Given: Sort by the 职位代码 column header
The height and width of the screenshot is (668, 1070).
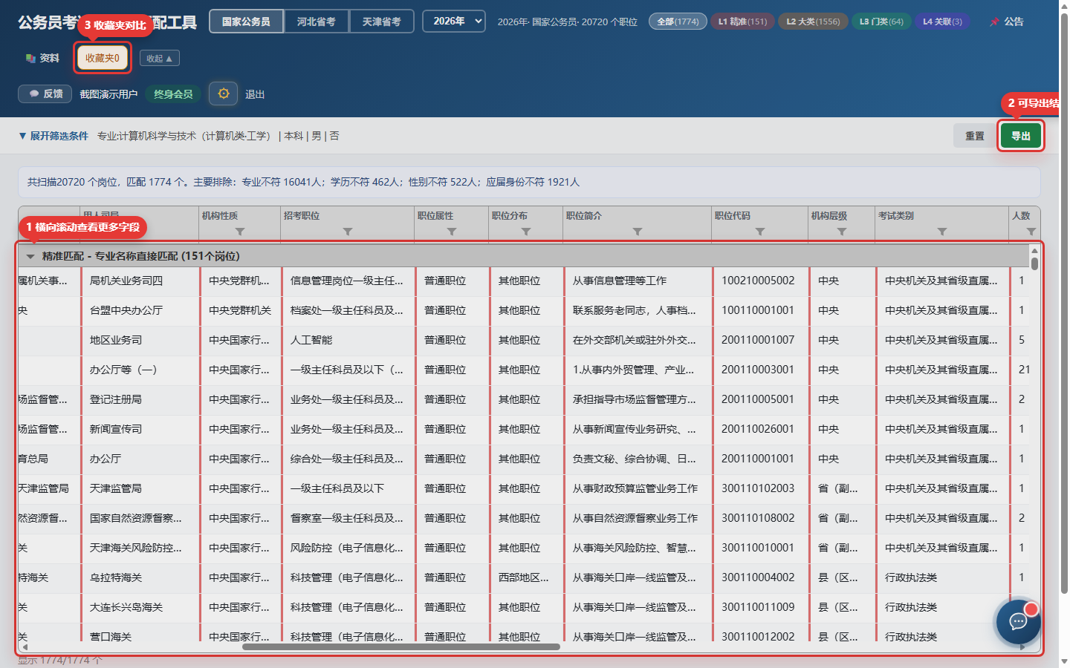Looking at the screenshot, I should click(x=733, y=216).
